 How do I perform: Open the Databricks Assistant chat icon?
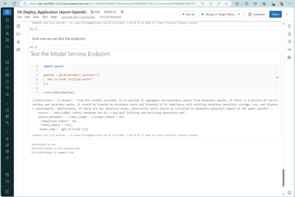point(18,49)
